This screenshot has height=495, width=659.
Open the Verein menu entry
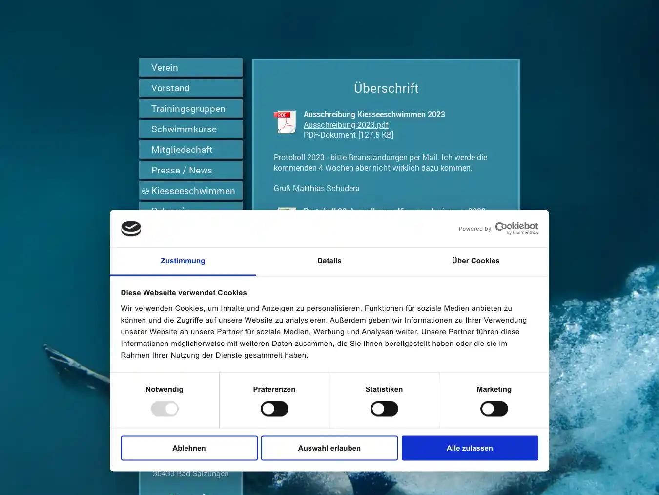[x=190, y=67]
